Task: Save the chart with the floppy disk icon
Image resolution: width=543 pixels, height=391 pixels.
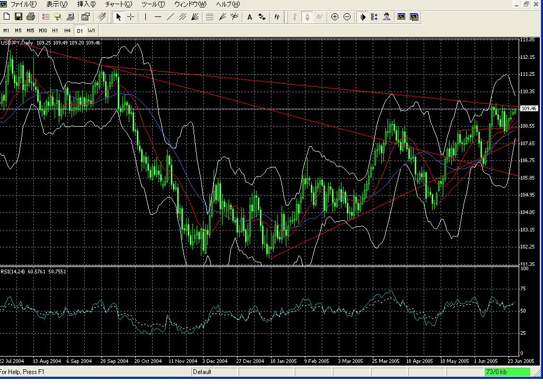Action: [19, 17]
